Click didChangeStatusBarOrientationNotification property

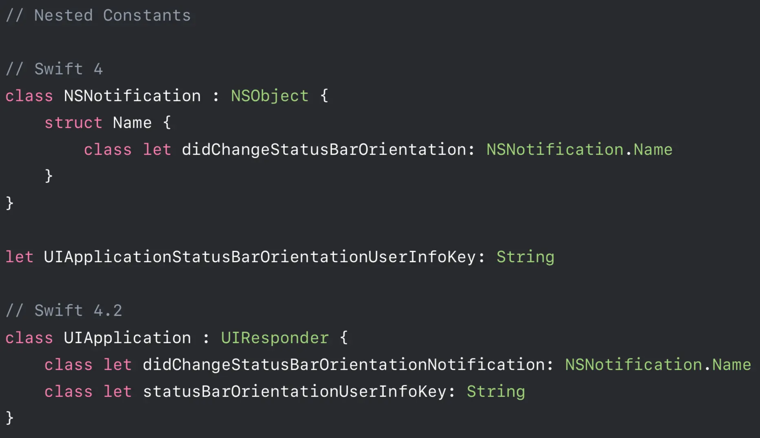coord(344,365)
